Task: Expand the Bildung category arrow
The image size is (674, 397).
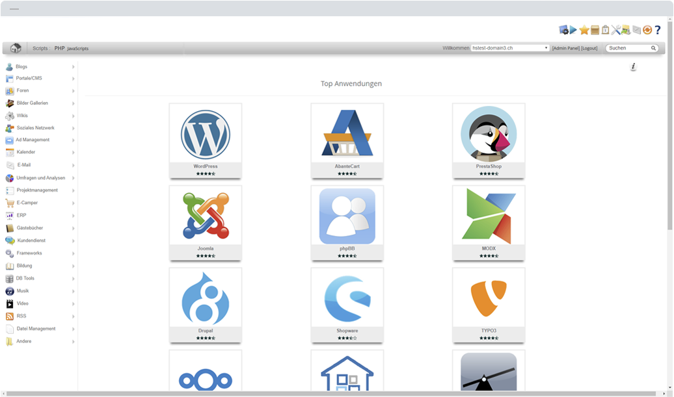Action: [x=73, y=266]
